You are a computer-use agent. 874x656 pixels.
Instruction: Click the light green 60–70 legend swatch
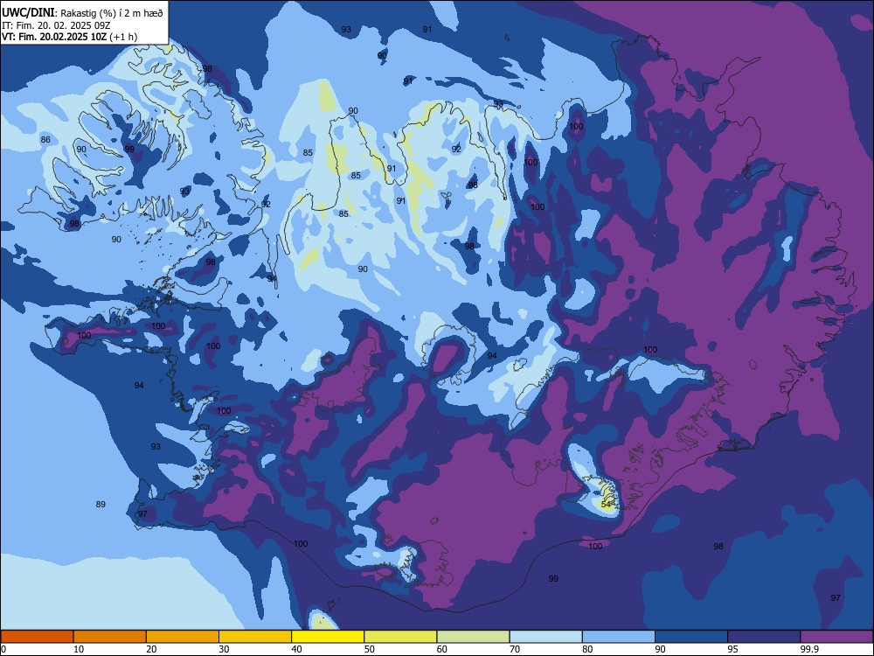point(473,637)
